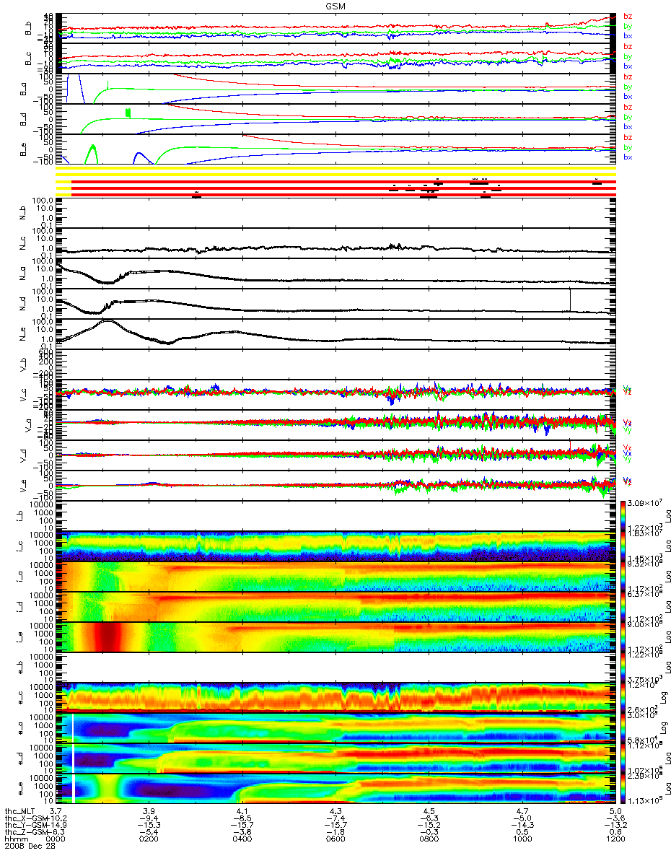Click the X-GSM value -8.5

coord(242,818)
